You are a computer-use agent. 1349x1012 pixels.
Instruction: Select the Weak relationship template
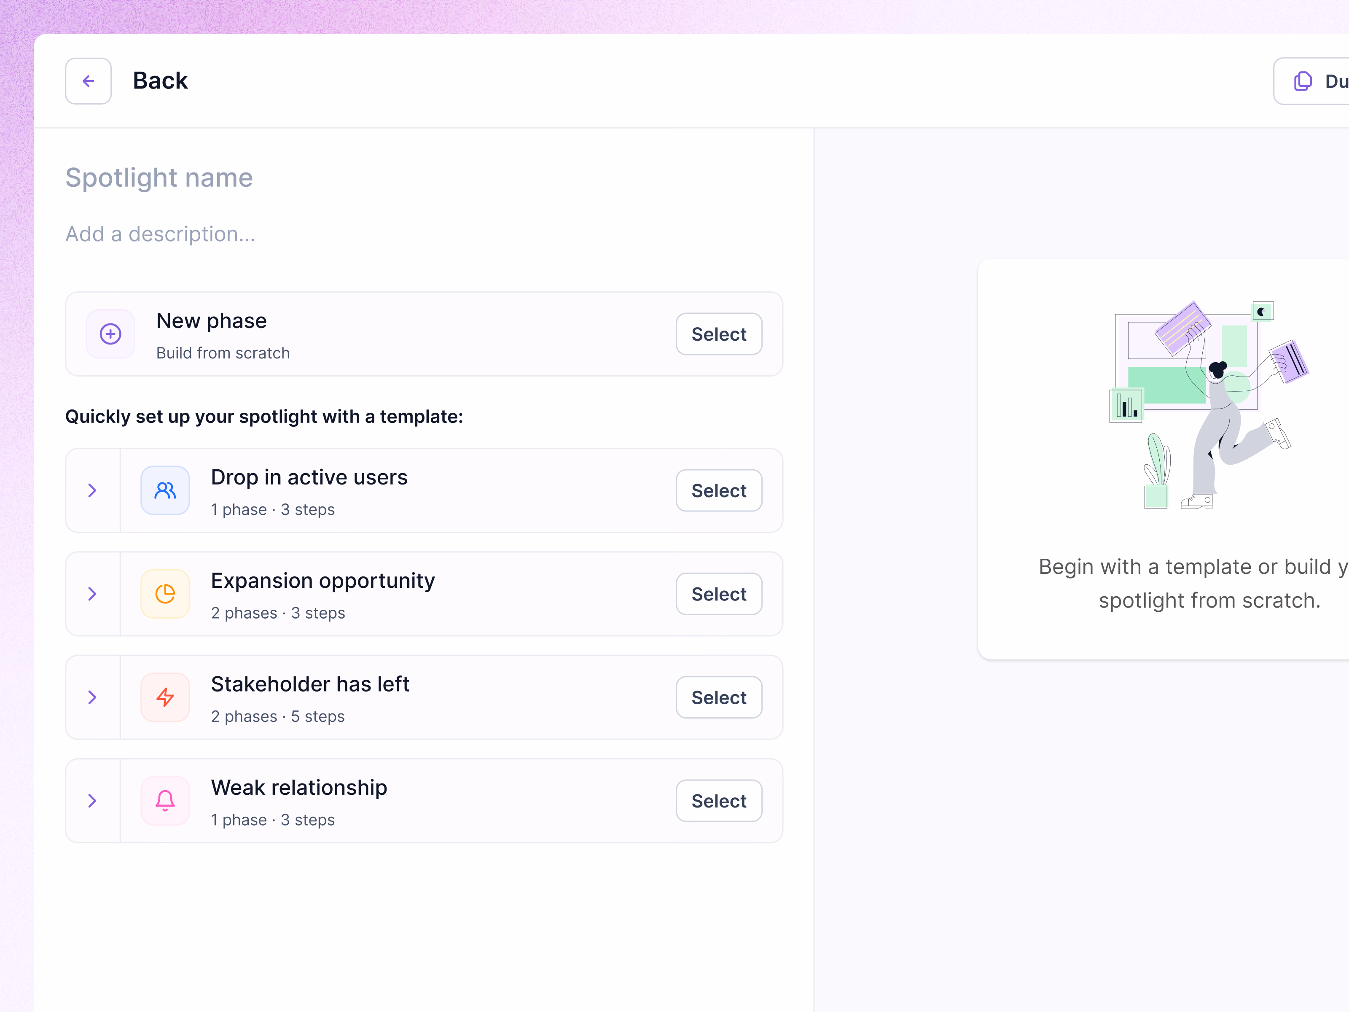[x=719, y=801]
